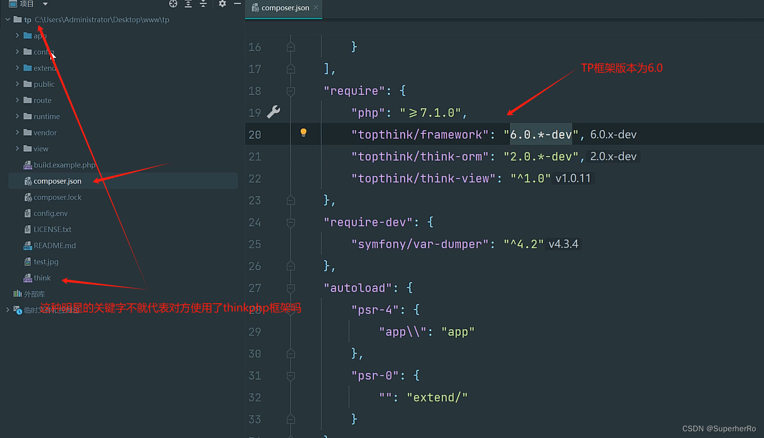Screen dimensions: 764x438
Task: Expand the public folder
Action: click(x=17, y=84)
